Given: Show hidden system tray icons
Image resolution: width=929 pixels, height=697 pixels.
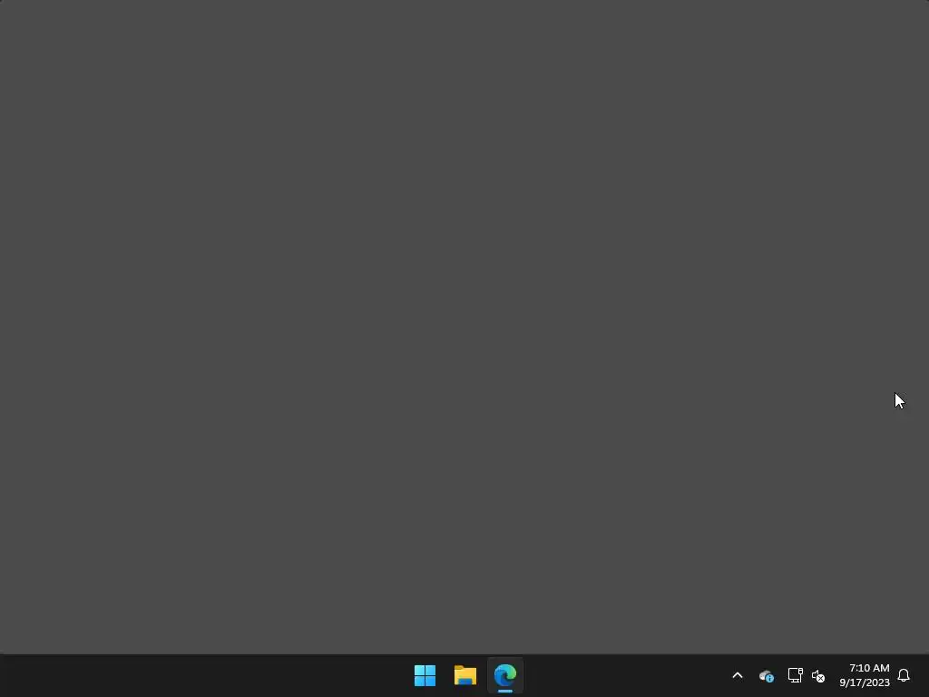Looking at the screenshot, I should [738, 675].
